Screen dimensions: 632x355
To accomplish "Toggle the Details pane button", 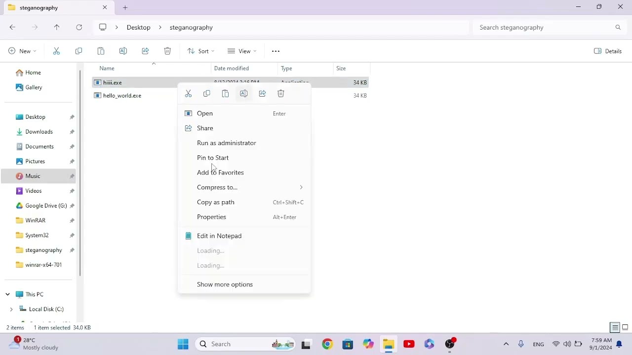I will (608, 51).
